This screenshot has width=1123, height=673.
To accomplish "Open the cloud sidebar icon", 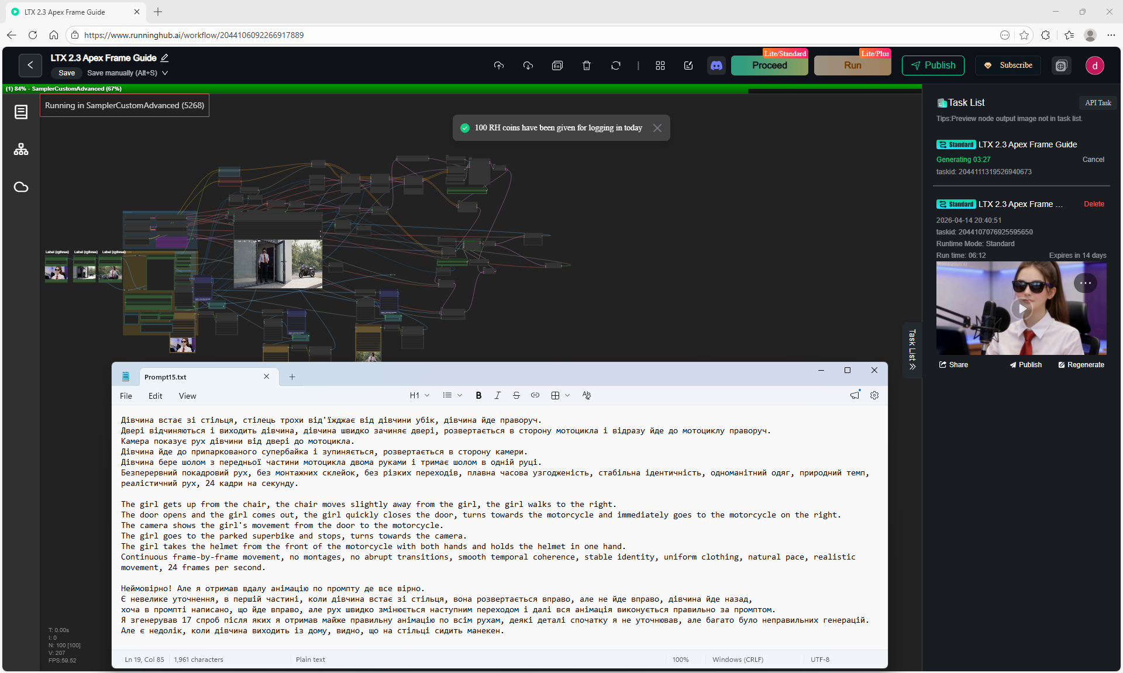I will tap(21, 187).
